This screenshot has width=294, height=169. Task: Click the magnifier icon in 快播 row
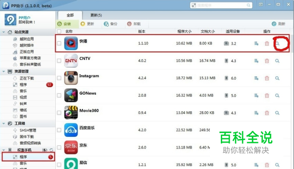(x=277, y=44)
